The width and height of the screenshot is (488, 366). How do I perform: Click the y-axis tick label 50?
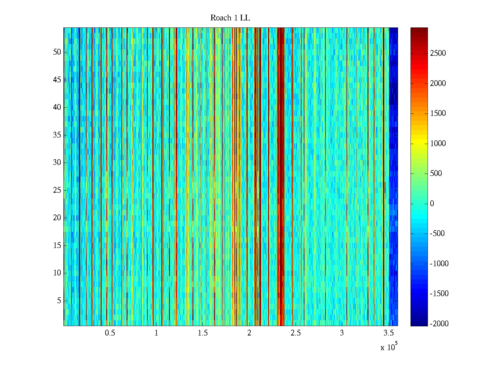pyautogui.click(x=57, y=52)
